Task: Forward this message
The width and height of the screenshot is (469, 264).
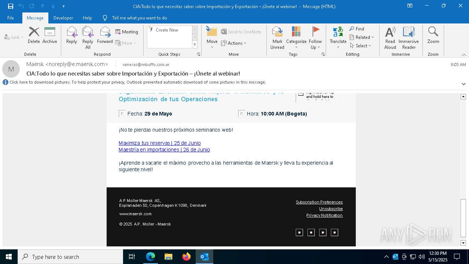Action: [x=105, y=36]
